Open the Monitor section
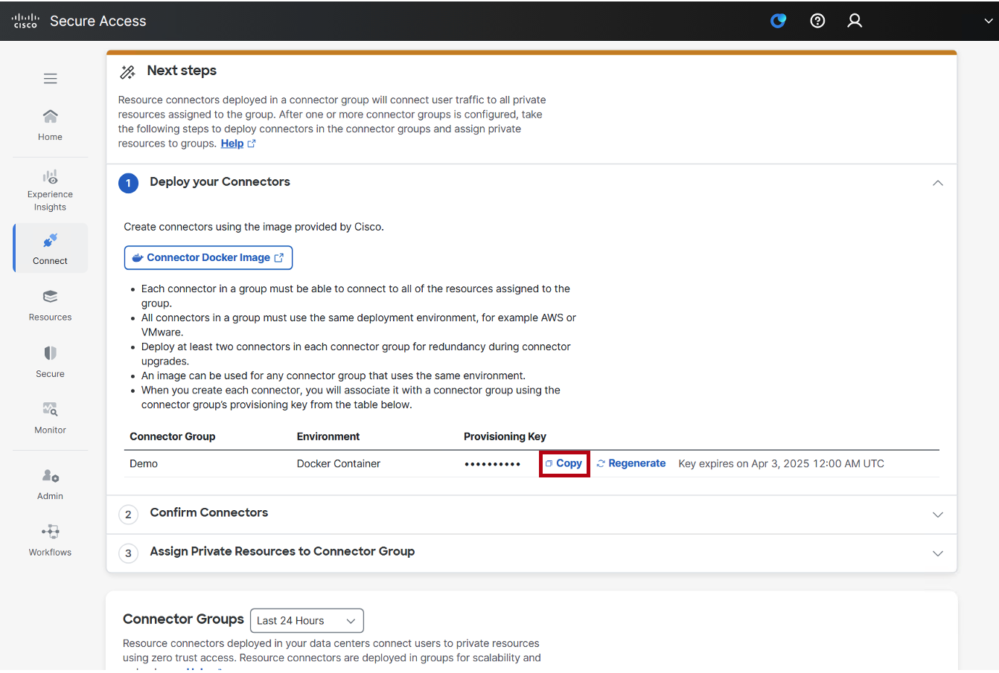The width and height of the screenshot is (999, 673). (50, 418)
